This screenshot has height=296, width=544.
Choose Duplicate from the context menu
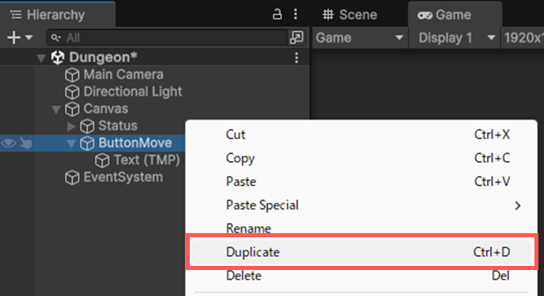(253, 252)
